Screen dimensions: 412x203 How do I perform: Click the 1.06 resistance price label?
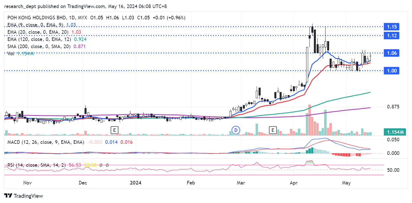pyautogui.click(x=392, y=53)
